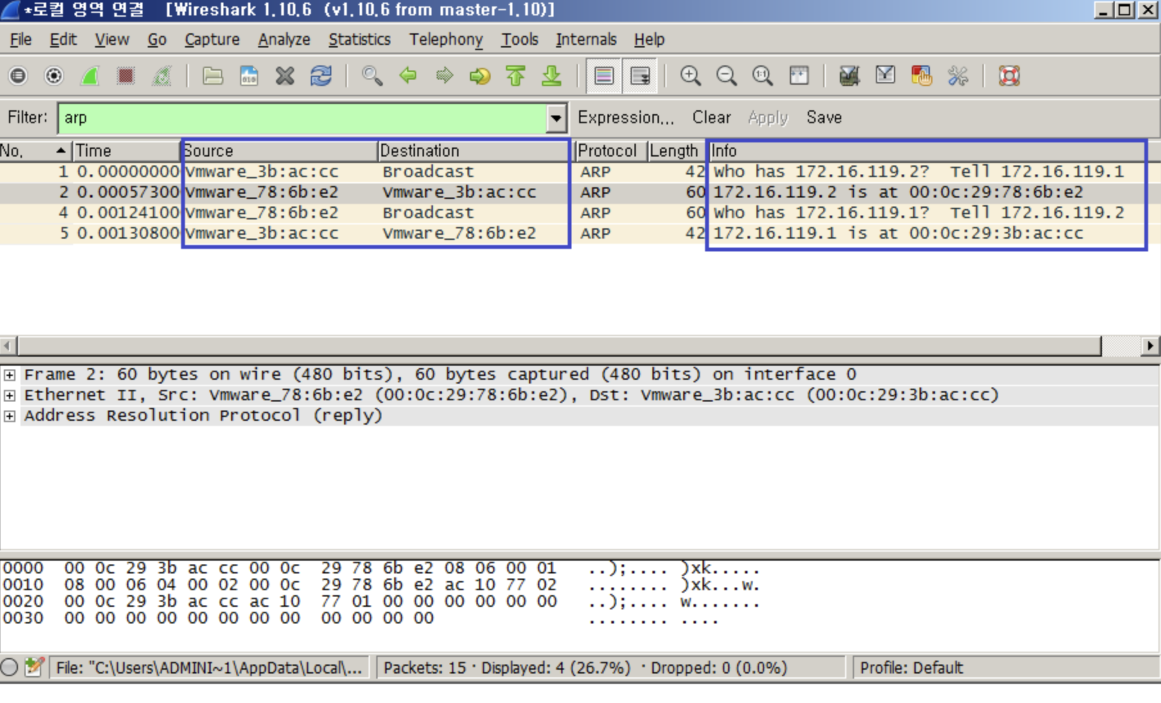Viewport: 1161px width, 703px height.
Task: Open the Help menu
Action: pyautogui.click(x=649, y=40)
